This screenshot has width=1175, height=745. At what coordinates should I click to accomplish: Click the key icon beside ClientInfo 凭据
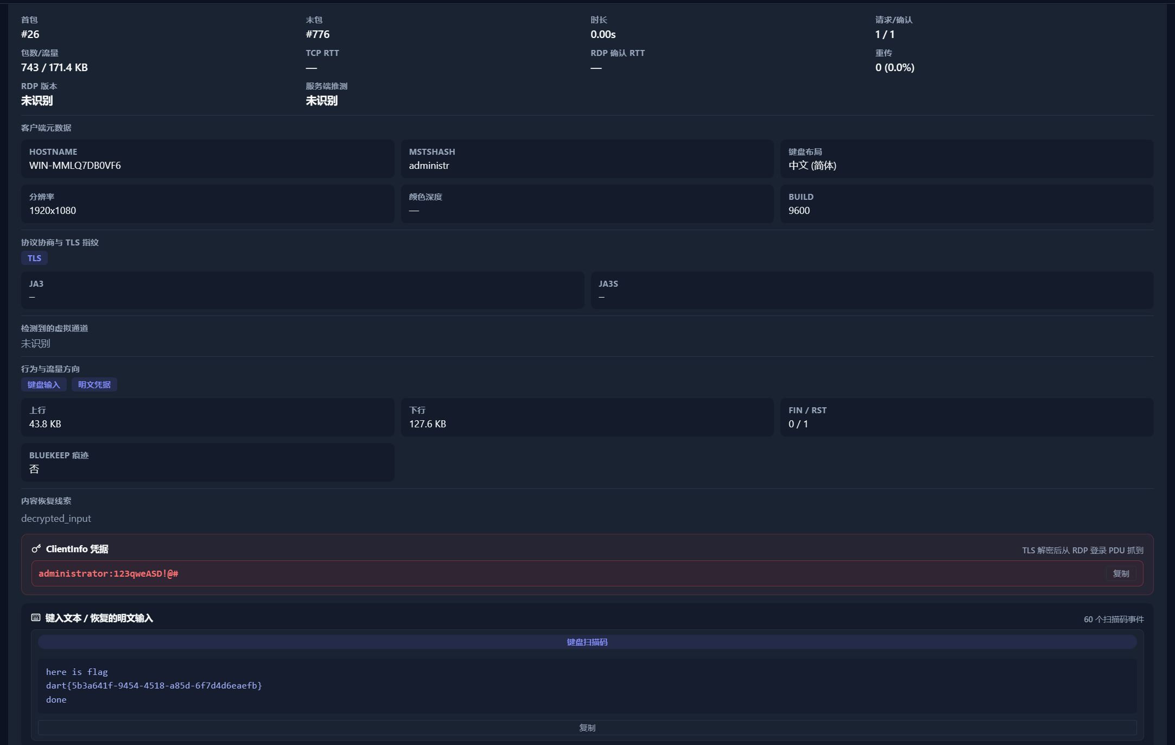[36, 549]
